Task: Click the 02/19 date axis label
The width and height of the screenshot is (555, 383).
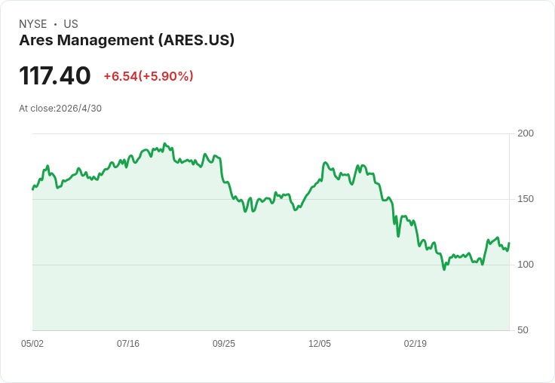Action: tap(415, 343)
